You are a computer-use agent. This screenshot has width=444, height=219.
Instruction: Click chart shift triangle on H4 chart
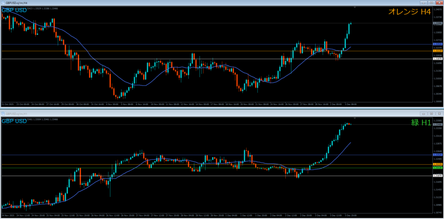355,7
